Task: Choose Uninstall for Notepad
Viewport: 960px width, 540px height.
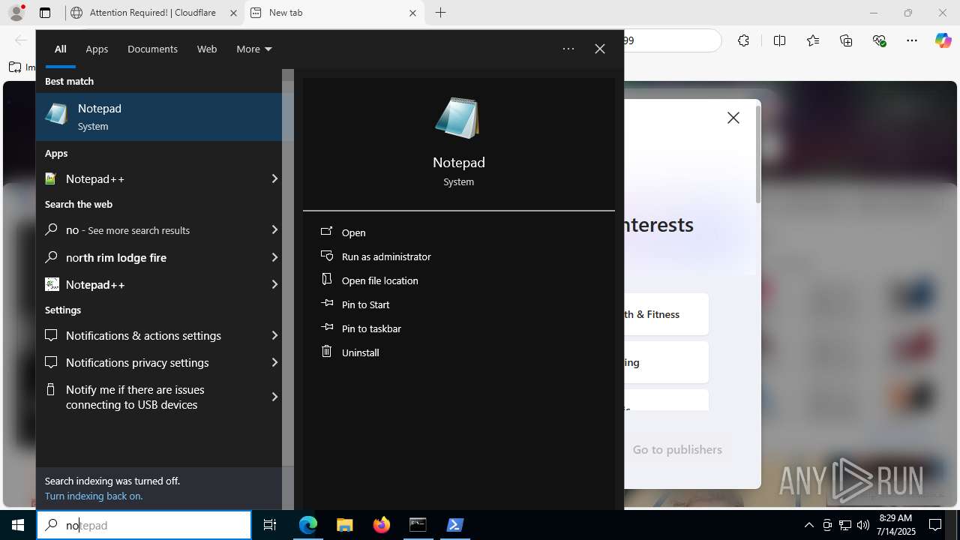Action: [x=361, y=352]
